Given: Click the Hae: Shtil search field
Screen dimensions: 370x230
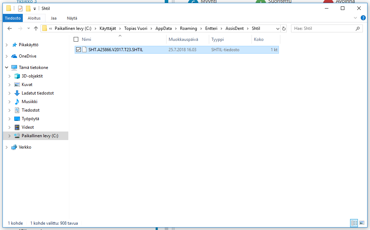Looking at the screenshot, I should click(323, 28).
